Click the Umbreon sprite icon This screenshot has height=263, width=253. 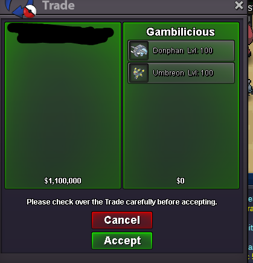(x=139, y=73)
